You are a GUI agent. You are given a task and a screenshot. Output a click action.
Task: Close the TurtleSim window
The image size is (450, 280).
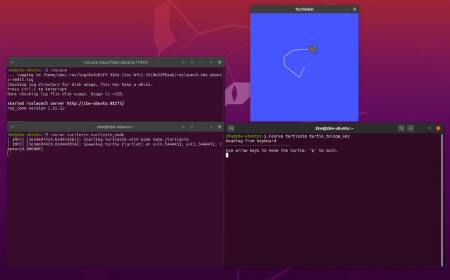point(354,9)
